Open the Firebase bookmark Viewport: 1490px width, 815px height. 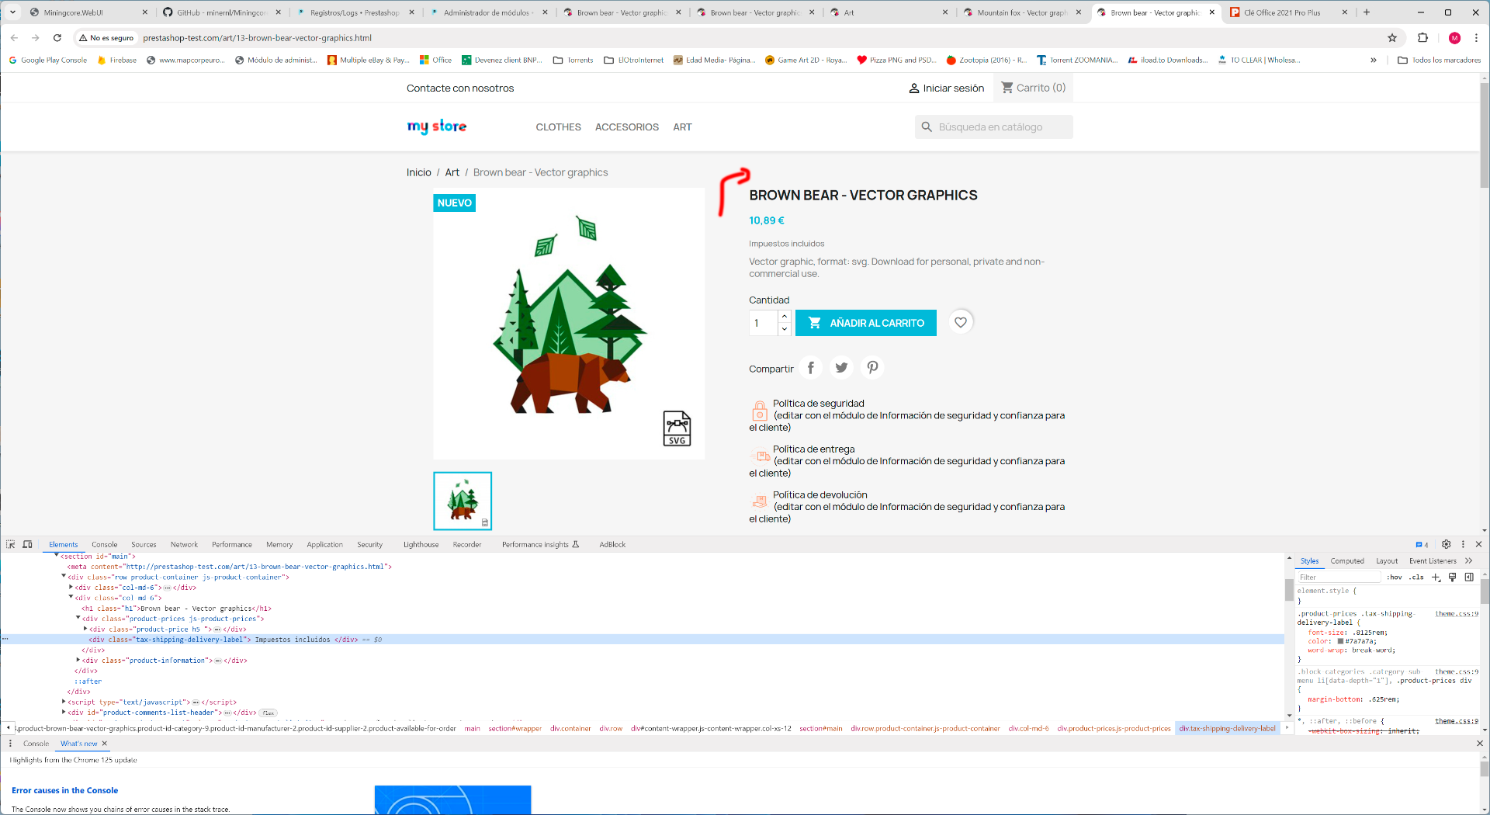click(117, 60)
